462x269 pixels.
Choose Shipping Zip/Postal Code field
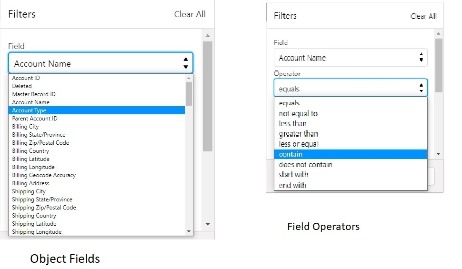tap(97, 208)
